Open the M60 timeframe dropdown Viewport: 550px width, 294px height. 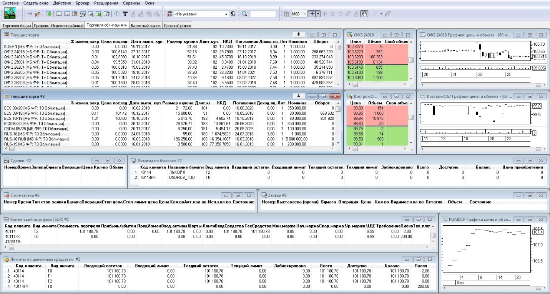(x=305, y=14)
